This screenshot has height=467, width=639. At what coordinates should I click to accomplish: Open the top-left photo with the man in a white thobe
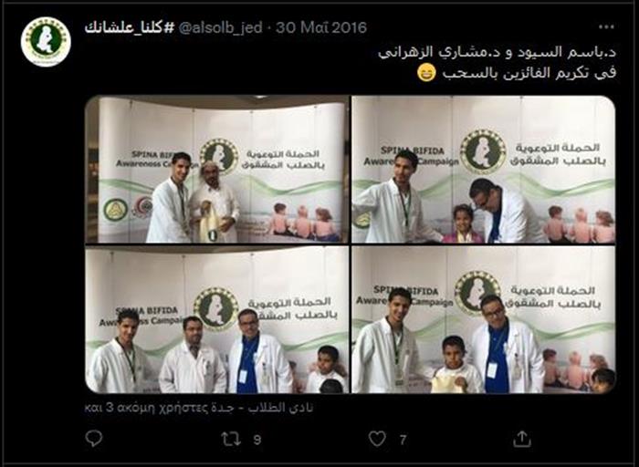pyautogui.click(x=217, y=170)
